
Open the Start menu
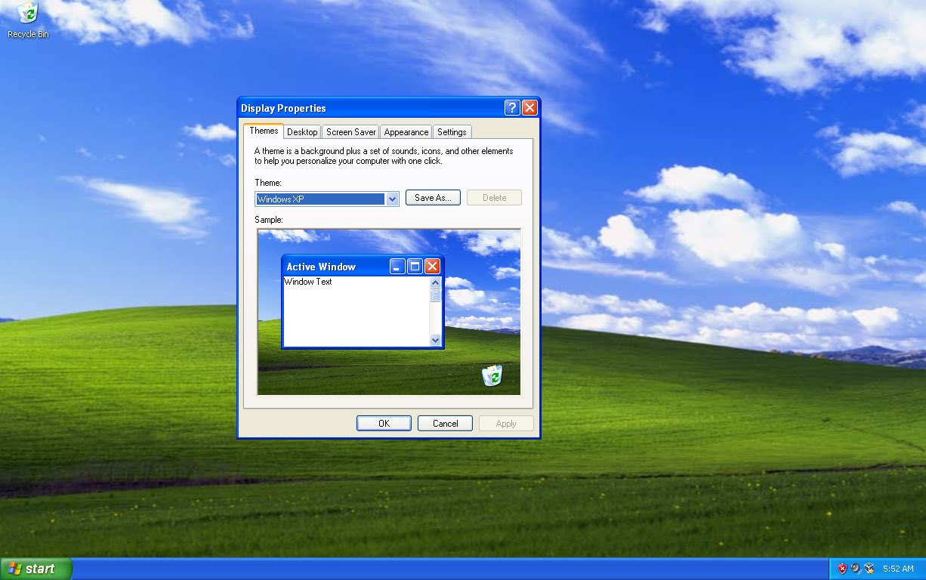pos(35,568)
